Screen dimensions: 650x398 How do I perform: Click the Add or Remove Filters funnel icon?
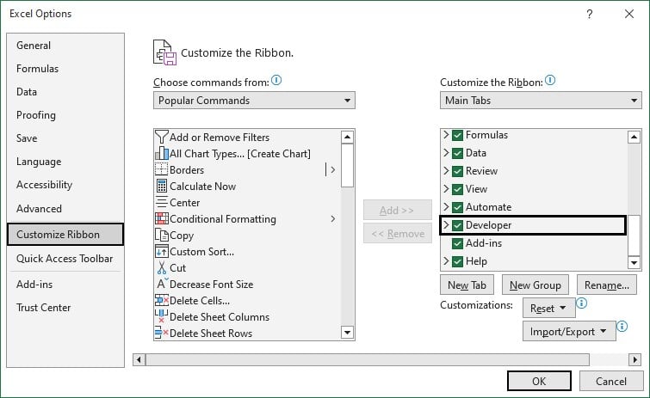coord(161,137)
